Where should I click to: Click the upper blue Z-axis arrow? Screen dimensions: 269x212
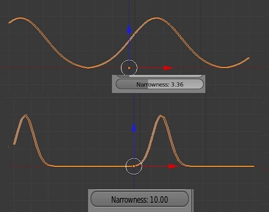point(129,29)
